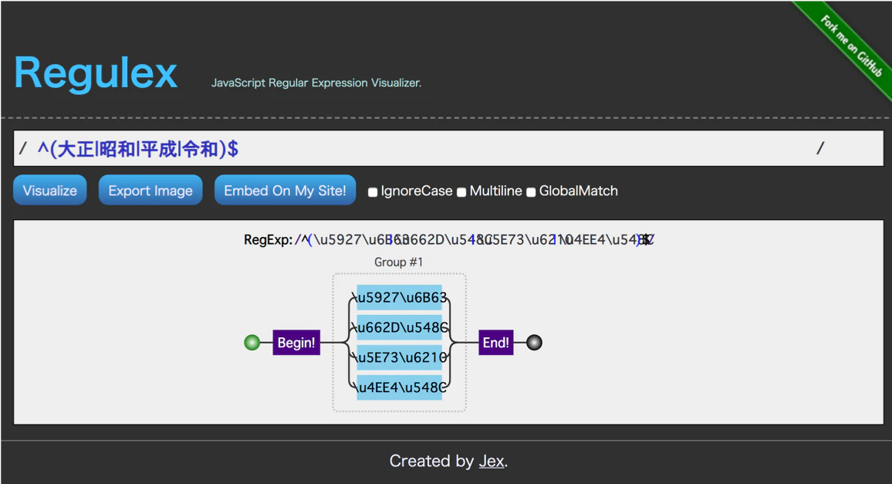This screenshot has width=892, height=484.
Task: Follow the Jex author link
Action: pos(492,461)
